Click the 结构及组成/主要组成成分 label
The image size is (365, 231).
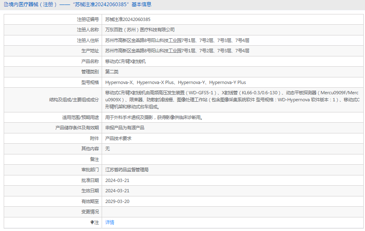pyautogui.click(x=74, y=100)
